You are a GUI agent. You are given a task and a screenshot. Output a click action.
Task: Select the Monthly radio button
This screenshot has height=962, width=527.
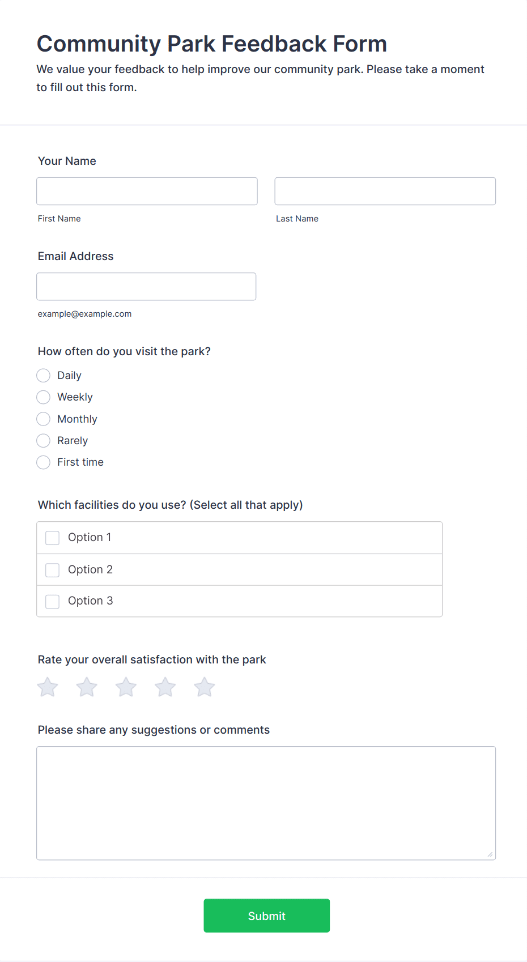(x=44, y=419)
